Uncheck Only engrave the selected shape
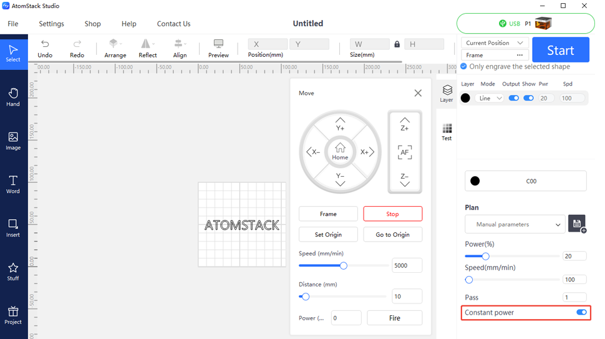605x339 pixels. [464, 66]
